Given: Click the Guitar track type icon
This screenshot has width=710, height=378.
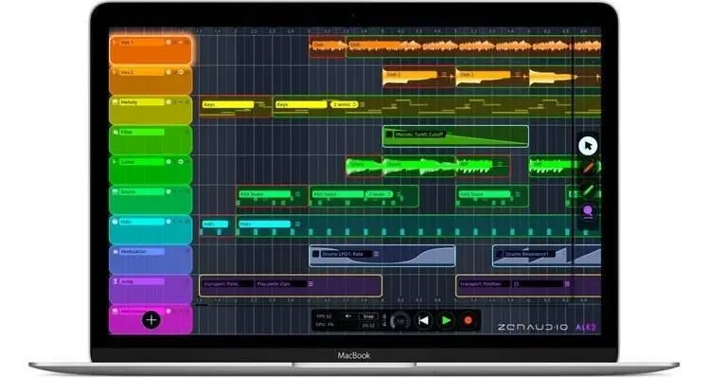Looking at the screenshot, I should pyautogui.click(x=115, y=162).
